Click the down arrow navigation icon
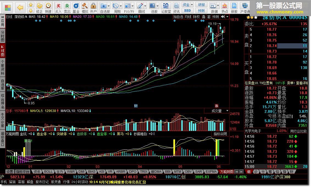This screenshot has height=187, width=311. pos(30,10)
